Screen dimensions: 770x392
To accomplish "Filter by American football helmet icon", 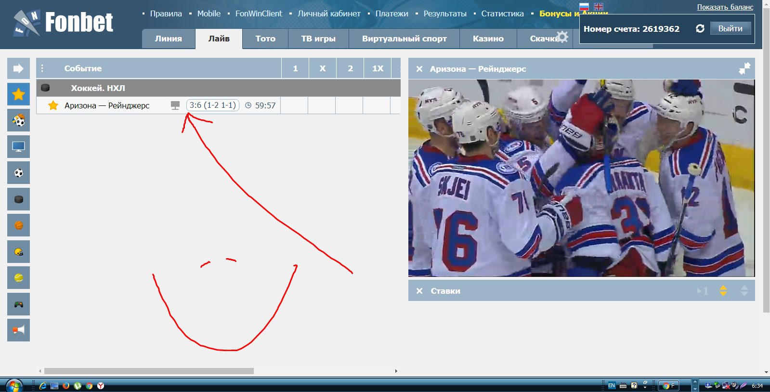I will pyautogui.click(x=18, y=251).
